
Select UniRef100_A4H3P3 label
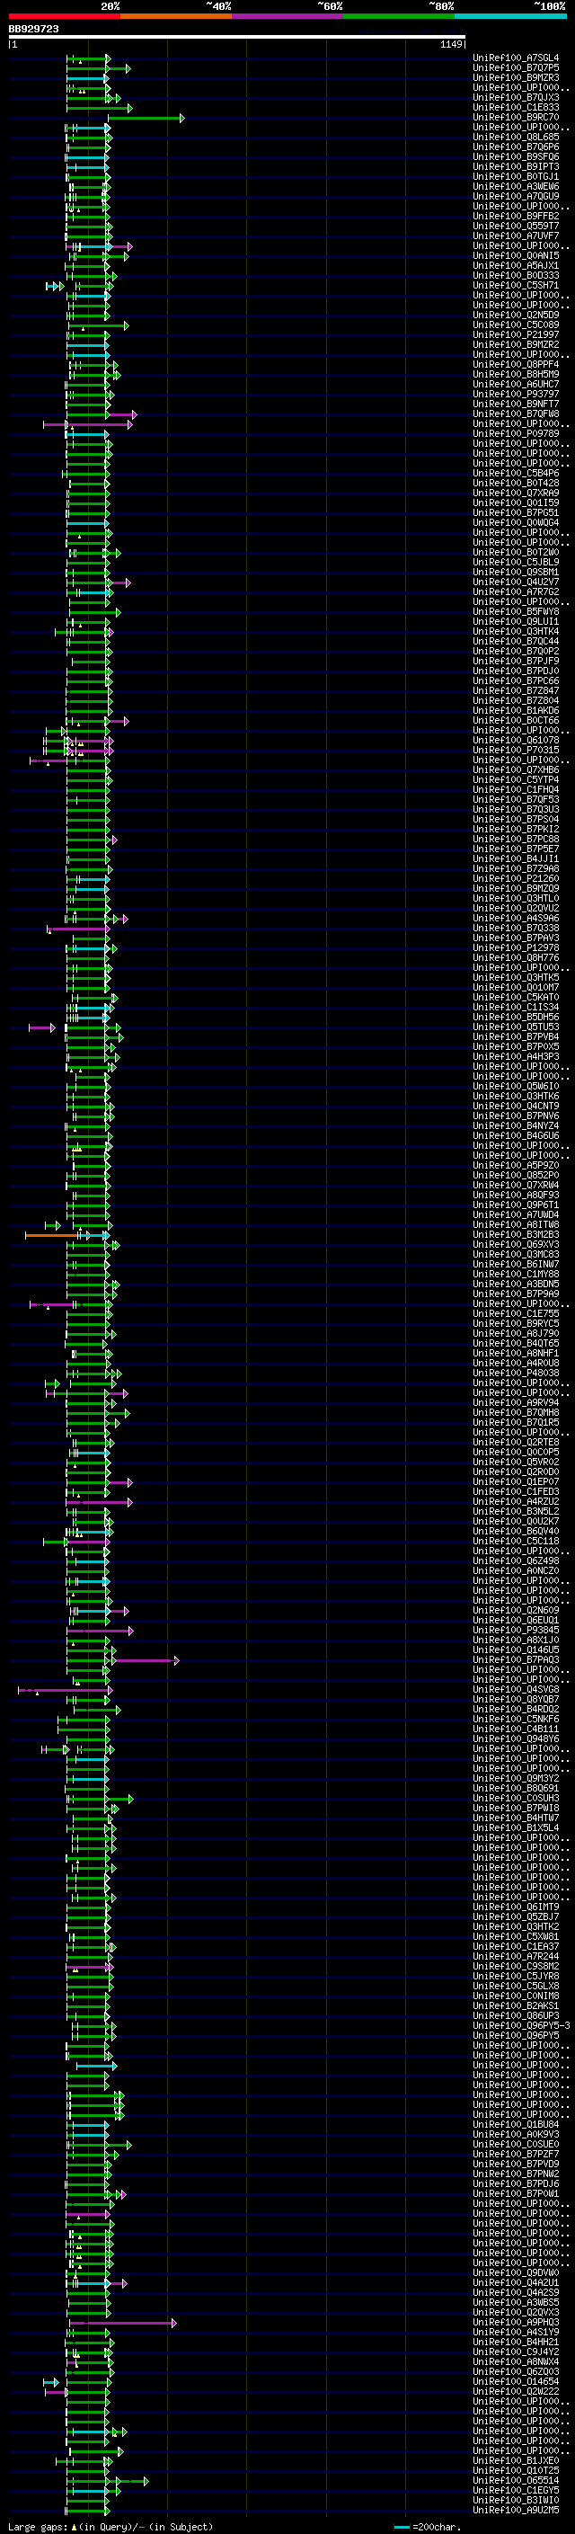[516, 1056]
